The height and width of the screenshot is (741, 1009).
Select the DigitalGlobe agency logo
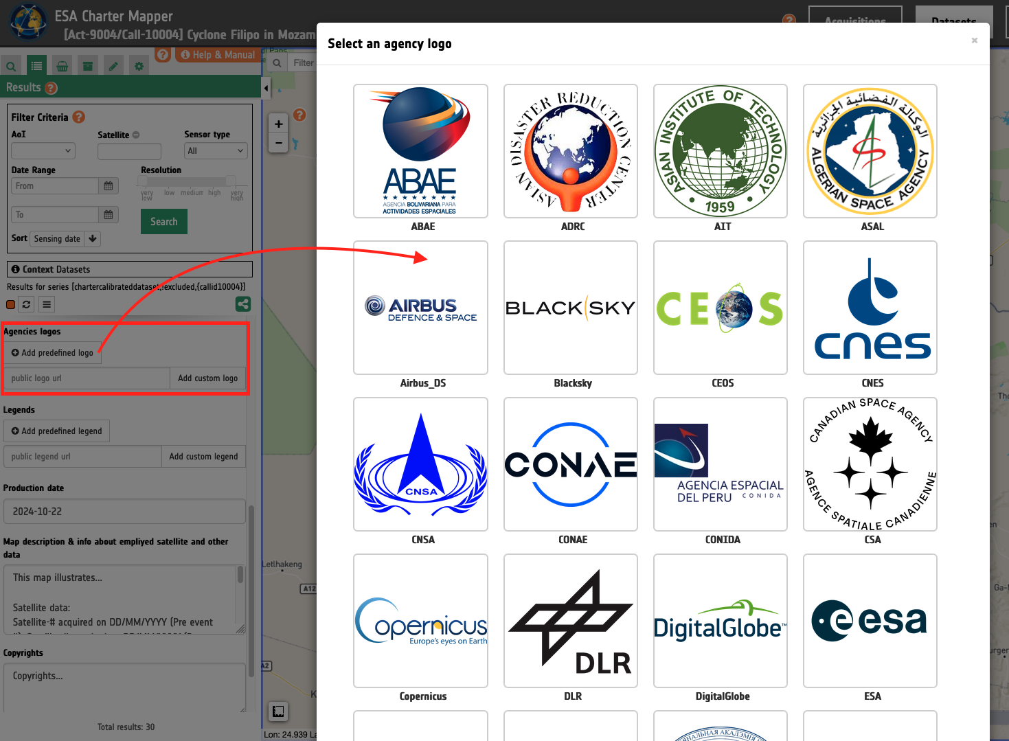click(x=721, y=621)
